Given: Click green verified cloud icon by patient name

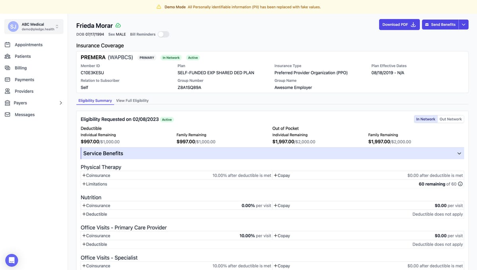Looking at the screenshot, I should tap(118, 25).
